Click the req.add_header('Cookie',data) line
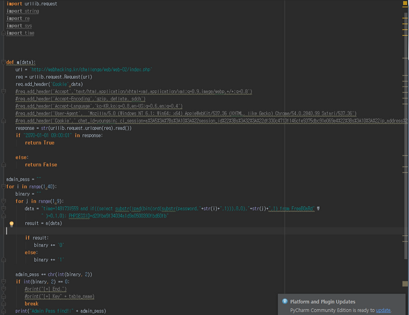Image resolution: width=409 pixels, height=315 pixels. click(x=49, y=84)
